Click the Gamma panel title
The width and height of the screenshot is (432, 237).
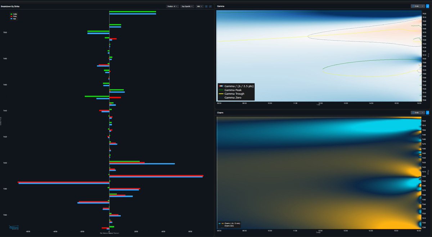point(221,6)
